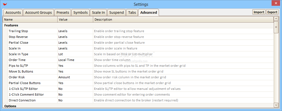
Task: Change the Order Time Local Time value
Action: 75,60
